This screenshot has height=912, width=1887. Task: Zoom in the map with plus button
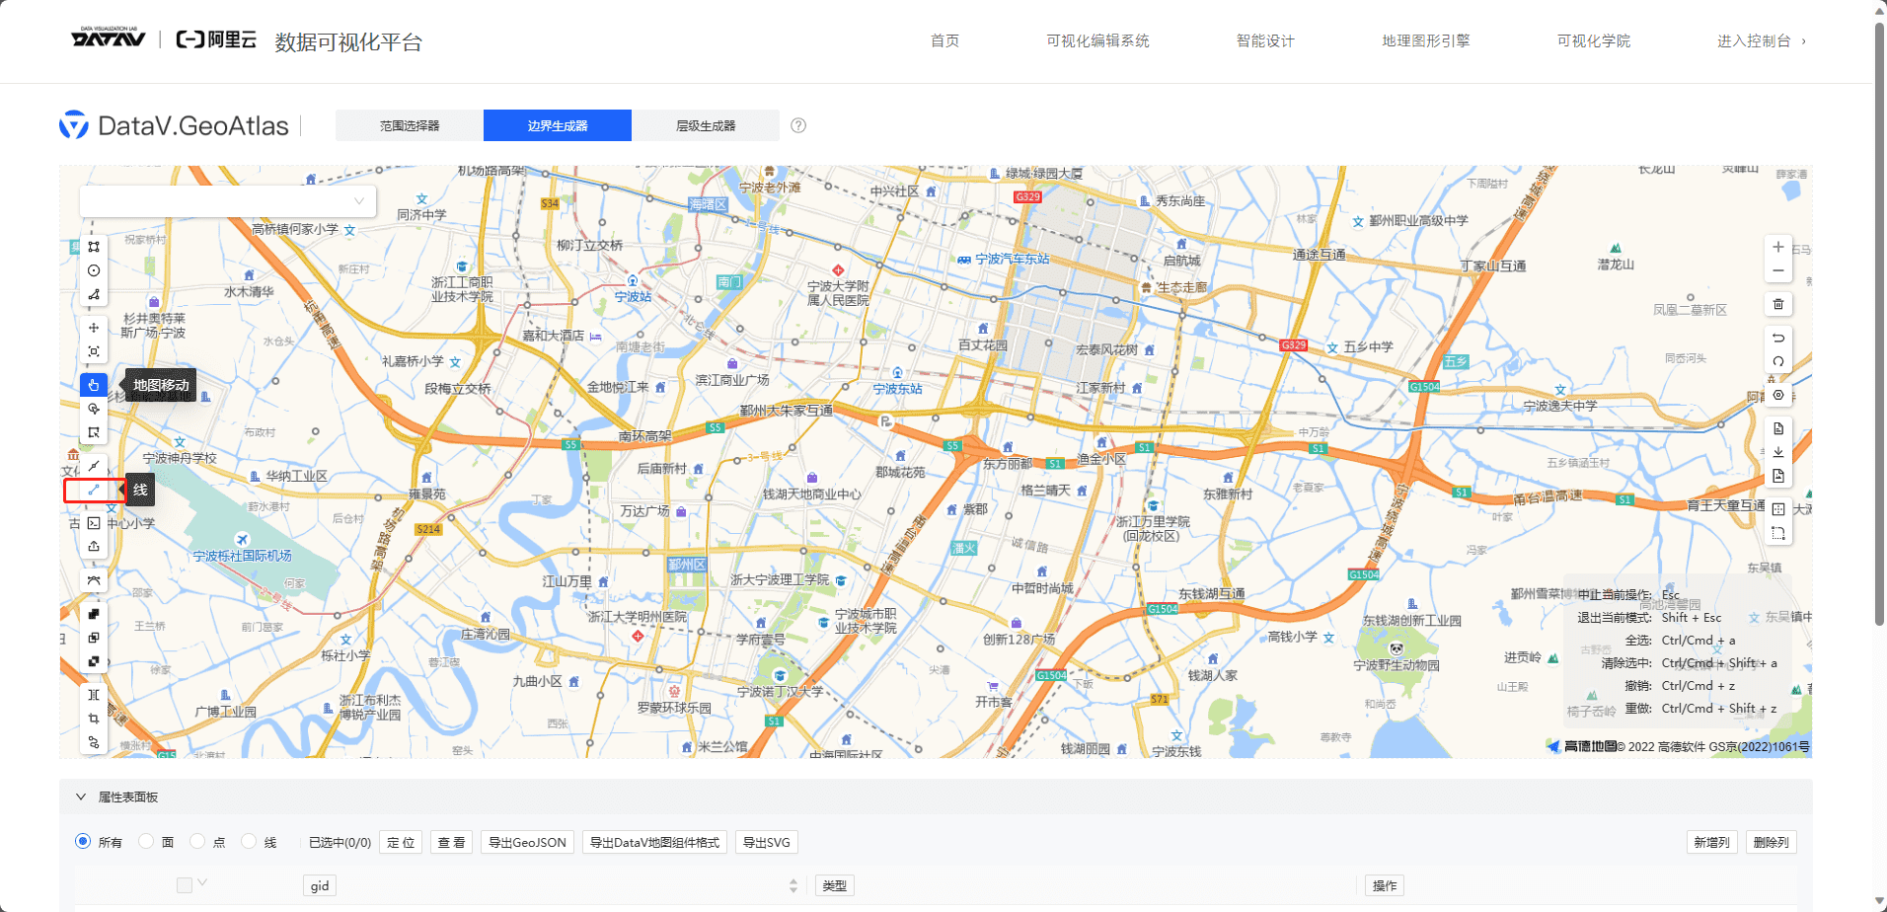(1778, 247)
